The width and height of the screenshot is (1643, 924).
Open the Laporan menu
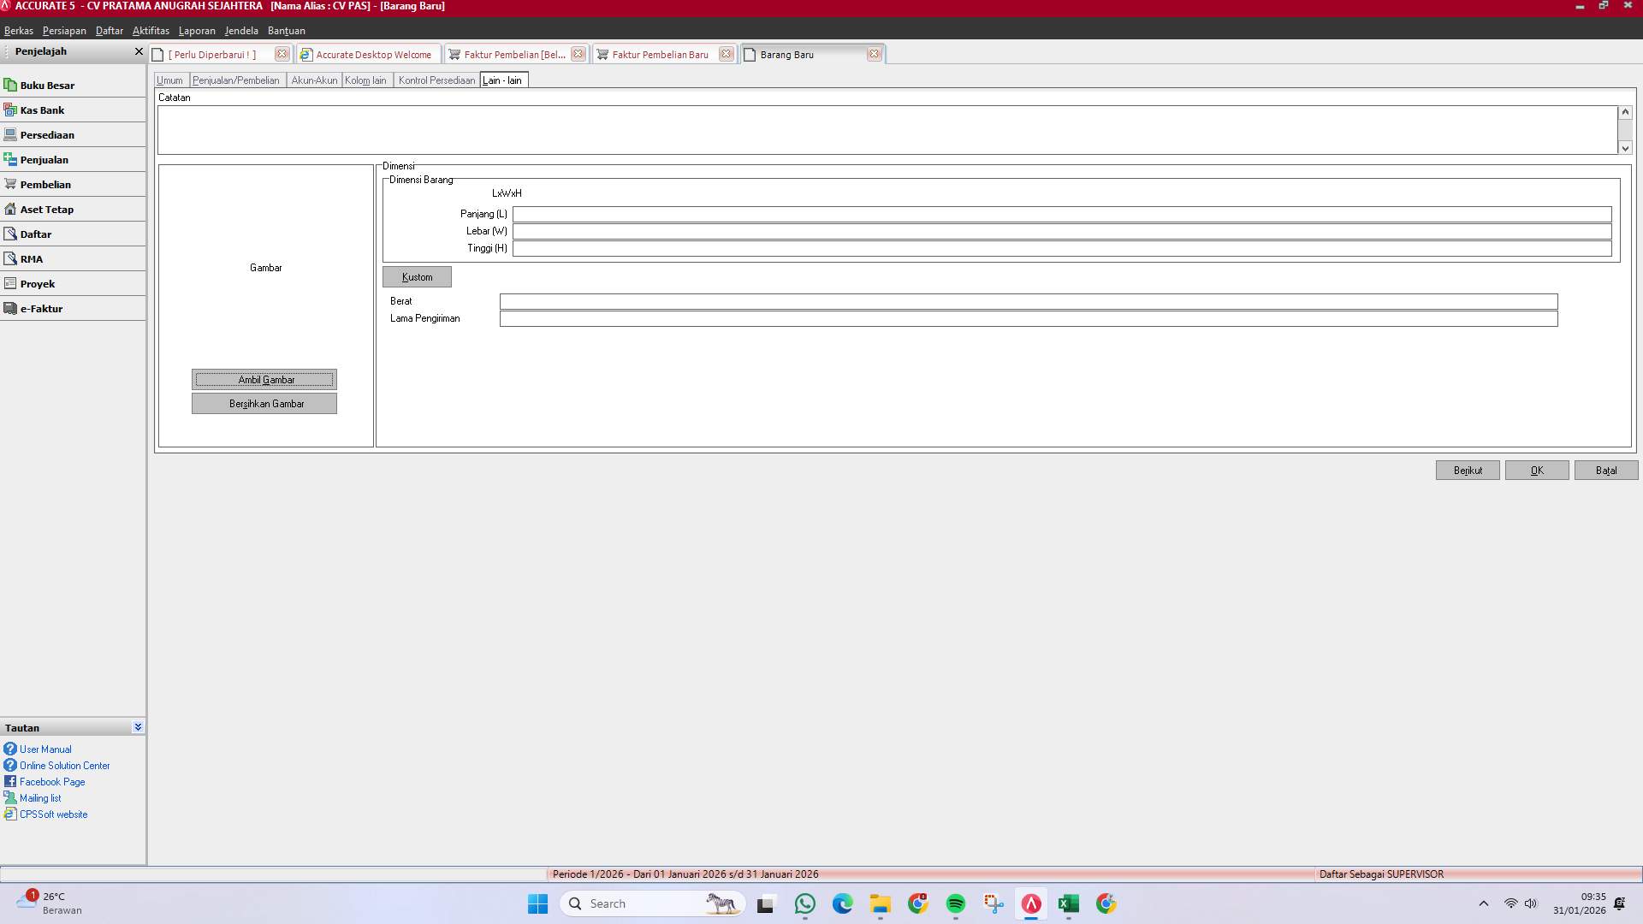pyautogui.click(x=197, y=30)
